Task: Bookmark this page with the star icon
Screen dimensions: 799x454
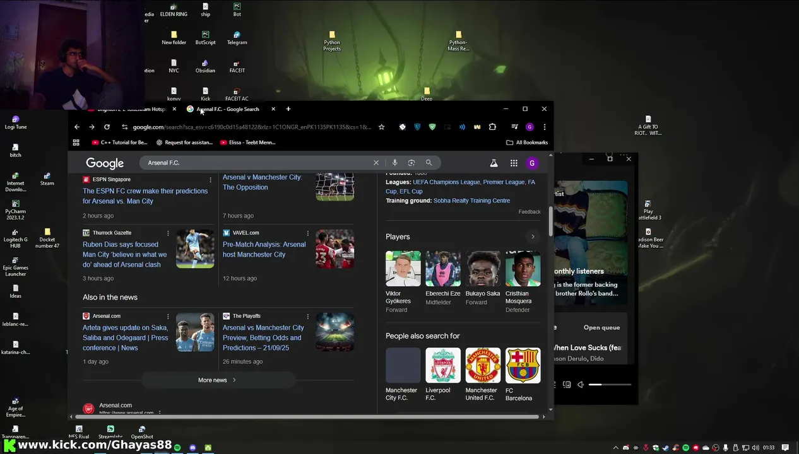Action: [381, 127]
